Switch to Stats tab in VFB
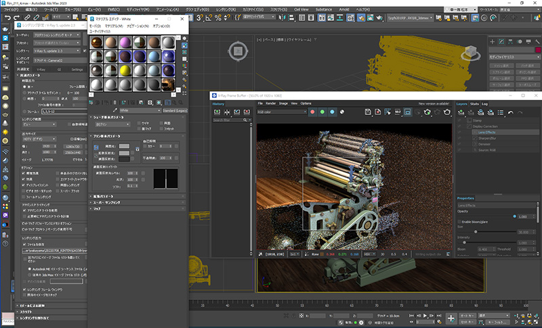 (x=475, y=104)
